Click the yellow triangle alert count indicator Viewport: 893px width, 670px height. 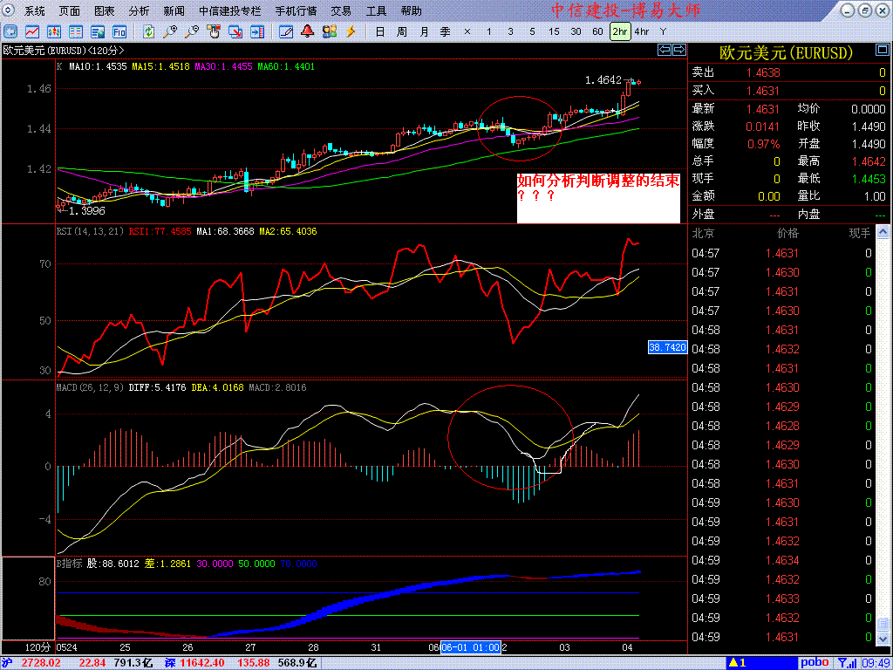[740, 663]
